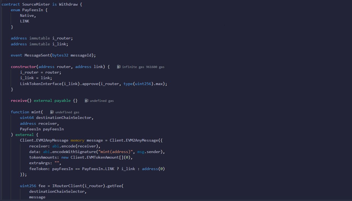Click 'PayFeesIn payFeesIn' parameter line
Viewport: 352px width, 201px height.
pos(42,129)
